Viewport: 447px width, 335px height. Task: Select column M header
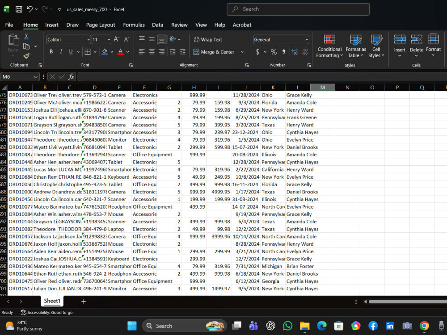[322, 88]
